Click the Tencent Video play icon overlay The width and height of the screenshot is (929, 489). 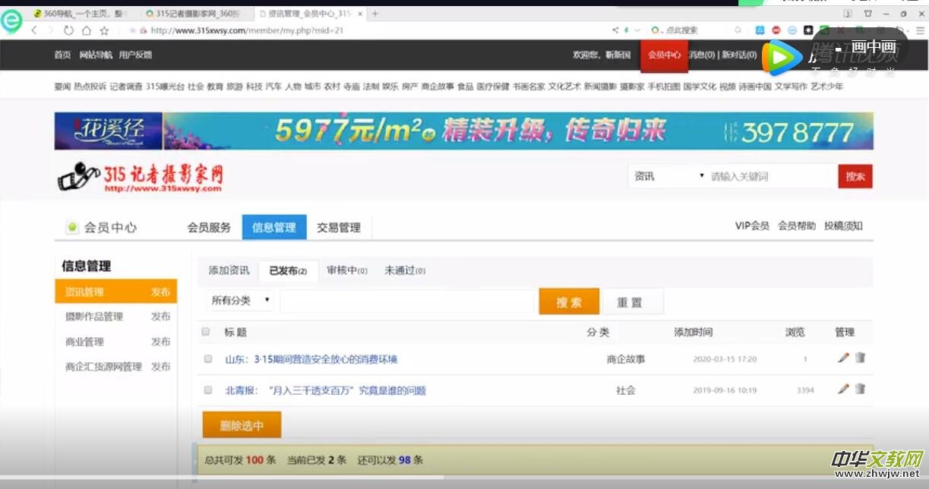pyautogui.click(x=782, y=55)
